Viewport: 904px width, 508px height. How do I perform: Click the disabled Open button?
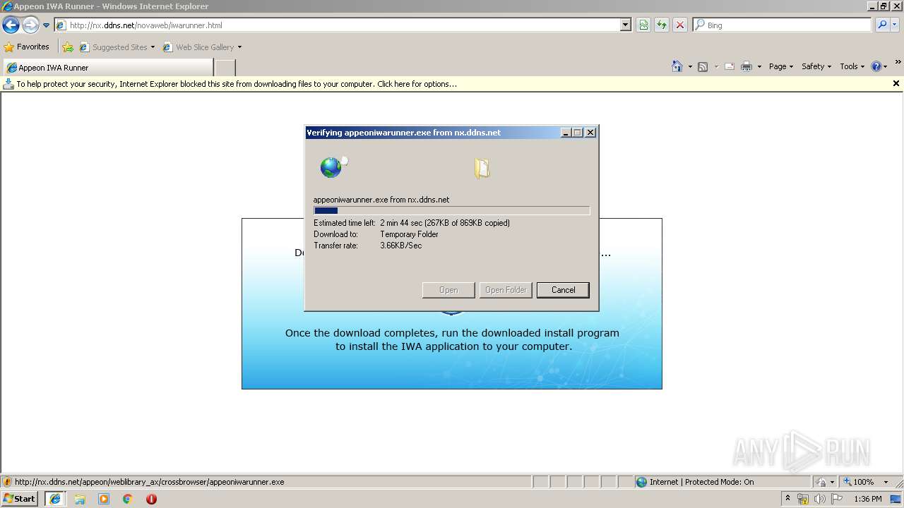448,290
